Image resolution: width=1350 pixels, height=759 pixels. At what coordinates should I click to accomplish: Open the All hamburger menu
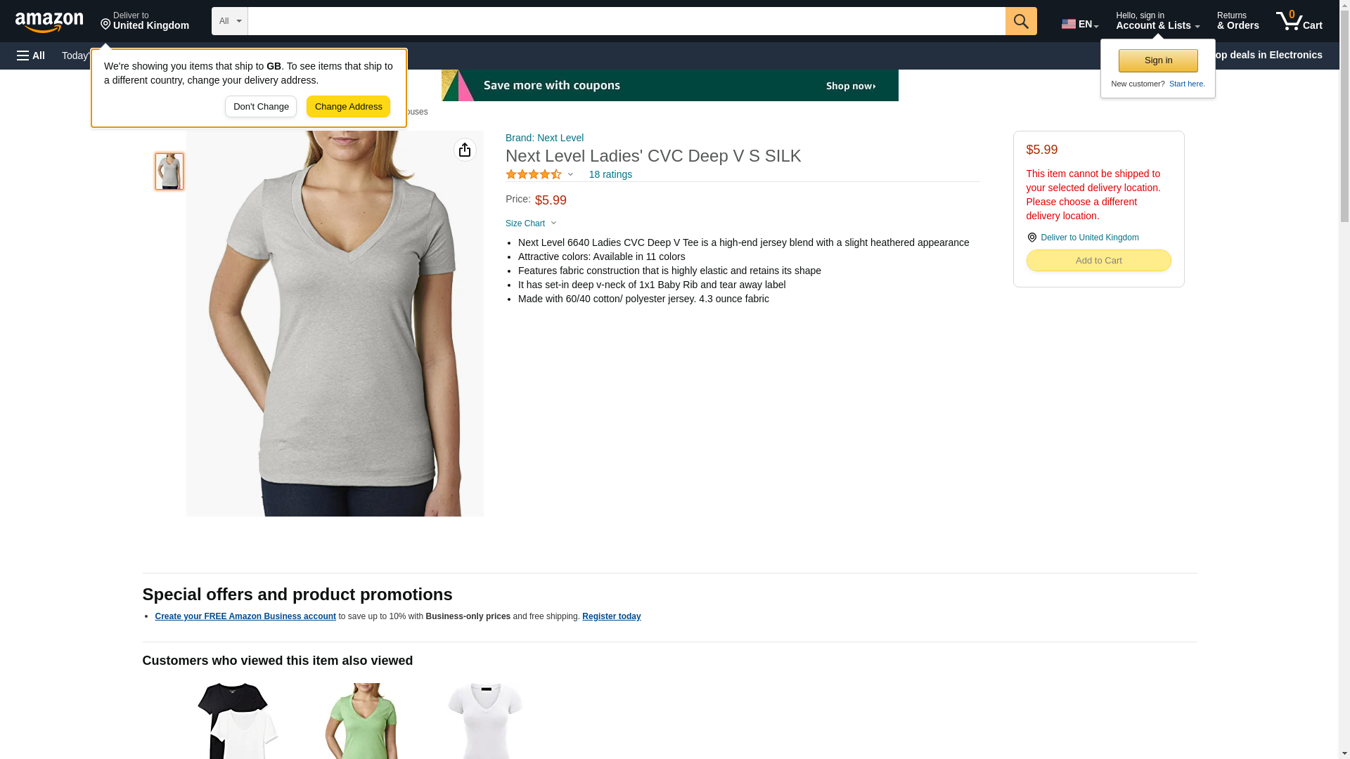(x=31, y=56)
